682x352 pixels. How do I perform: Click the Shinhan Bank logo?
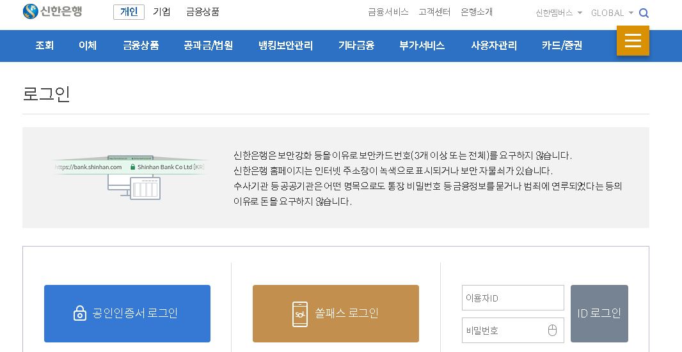(x=52, y=11)
